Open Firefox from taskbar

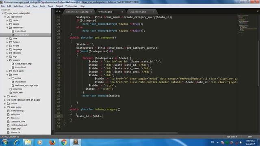click(x=52, y=142)
